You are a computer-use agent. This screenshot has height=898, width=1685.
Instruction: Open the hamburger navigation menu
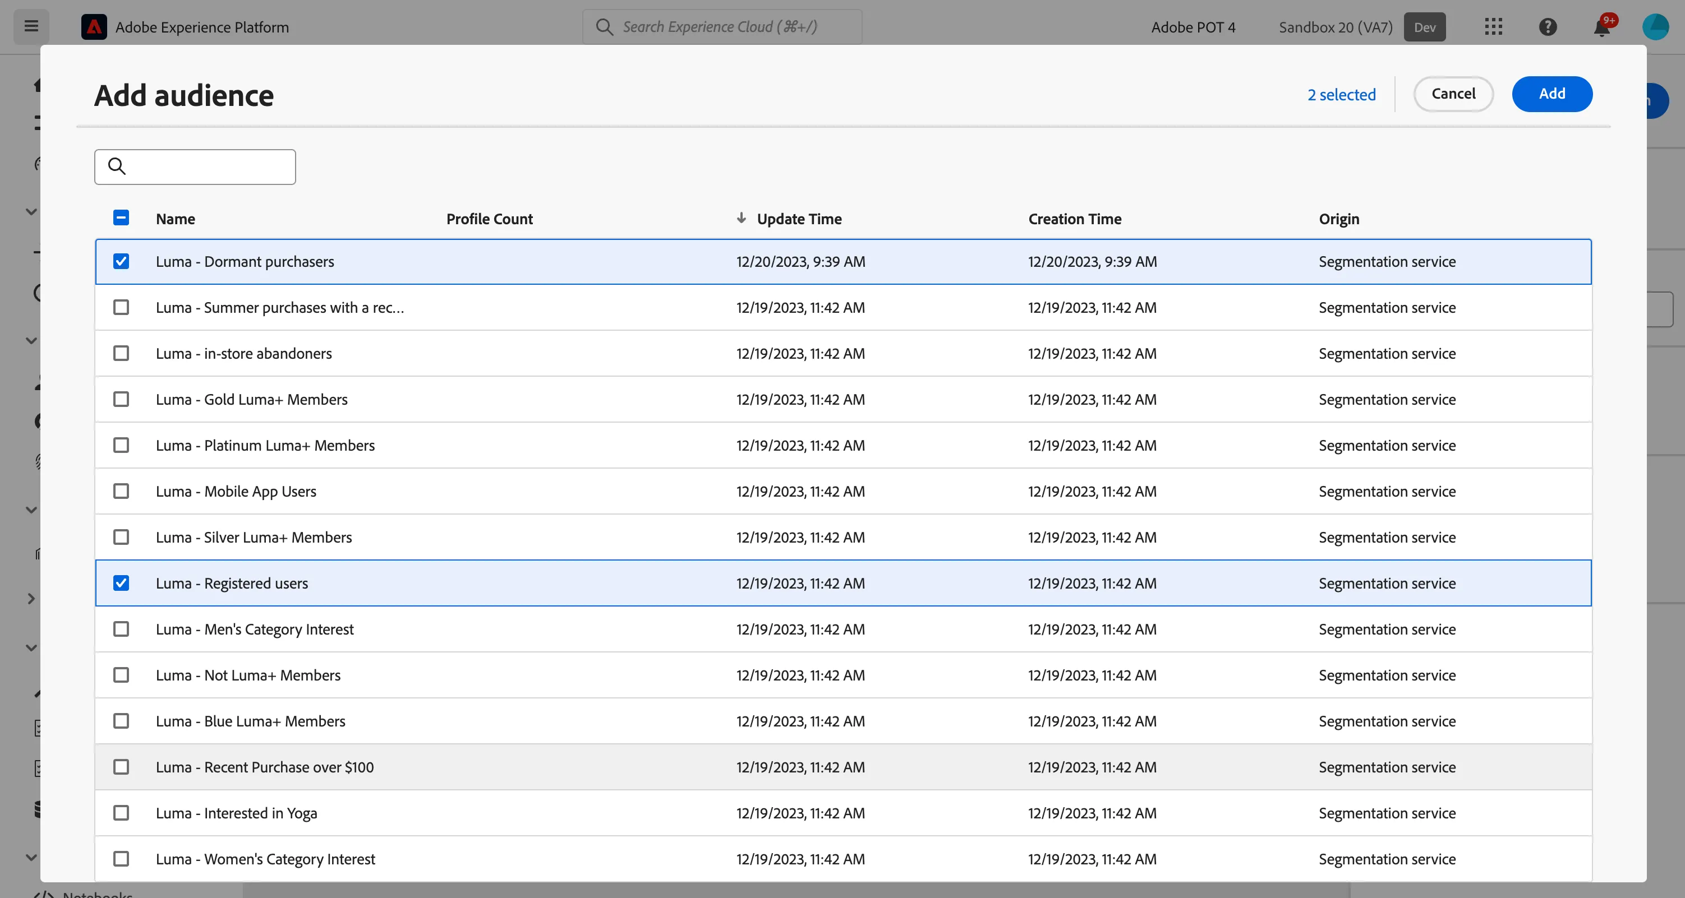tap(31, 27)
